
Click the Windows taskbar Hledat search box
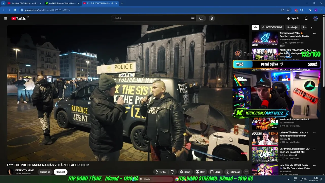click(156, 179)
